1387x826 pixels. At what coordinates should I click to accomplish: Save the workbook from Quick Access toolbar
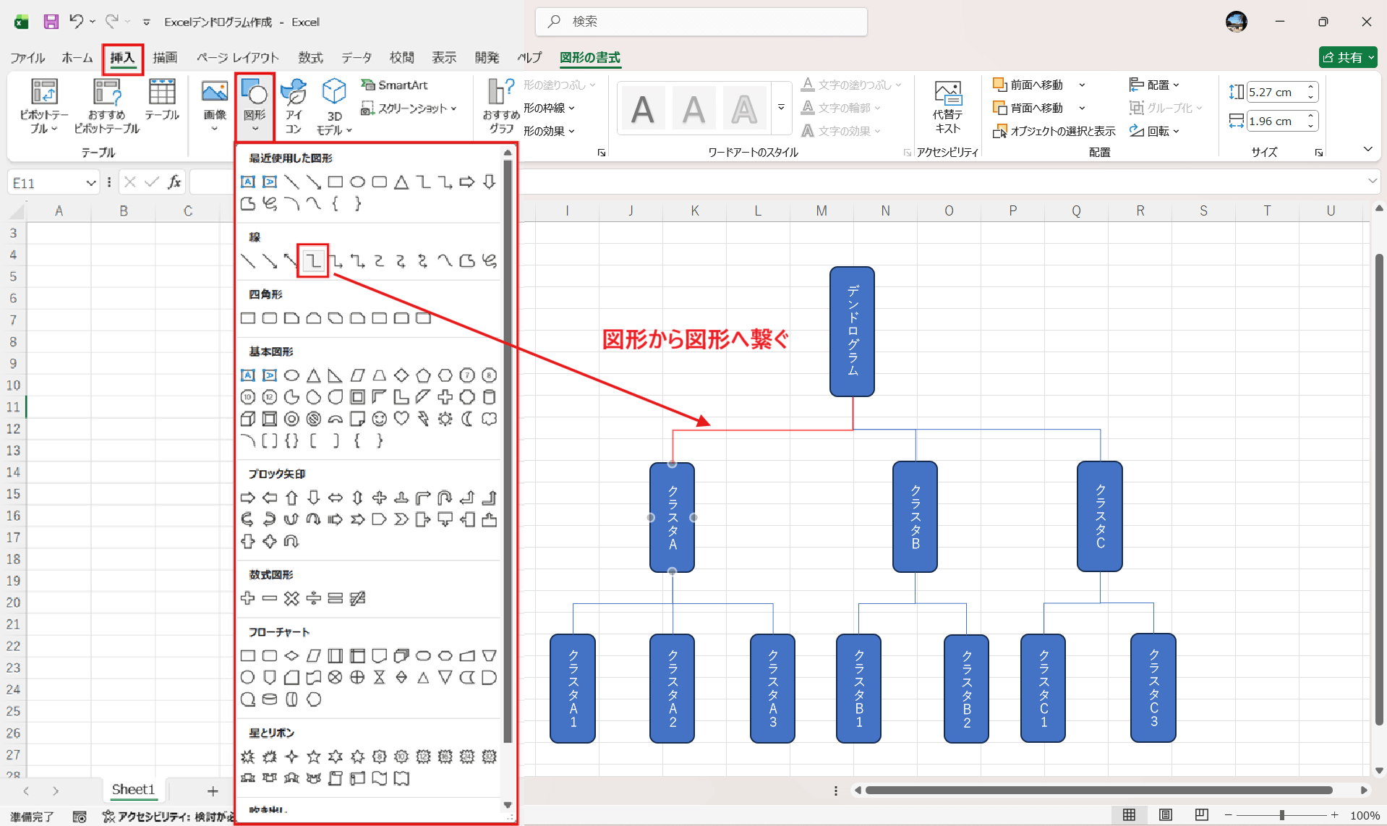[51, 22]
